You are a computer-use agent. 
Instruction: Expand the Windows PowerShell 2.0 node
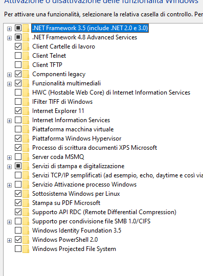(x=9, y=240)
